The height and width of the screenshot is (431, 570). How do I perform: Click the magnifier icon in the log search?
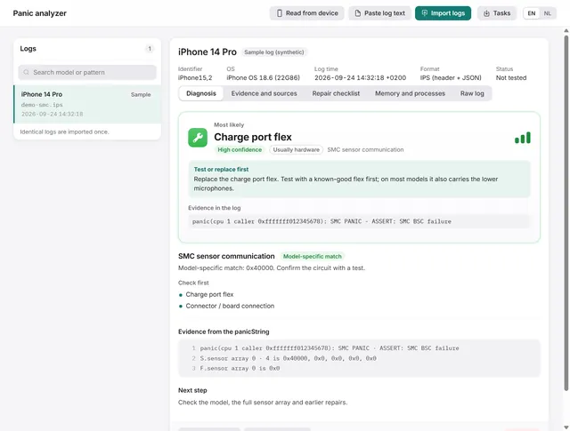(x=26, y=72)
